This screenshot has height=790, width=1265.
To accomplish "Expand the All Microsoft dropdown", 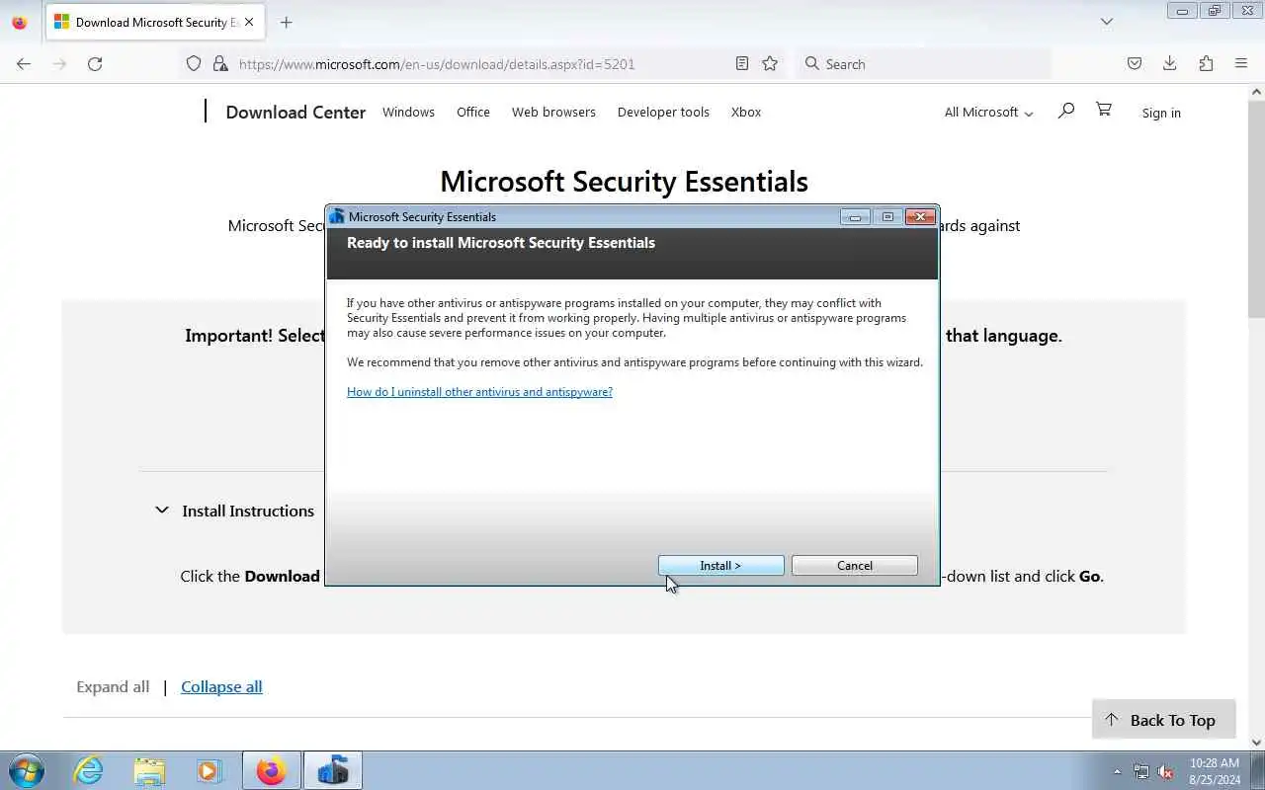I will [988, 113].
